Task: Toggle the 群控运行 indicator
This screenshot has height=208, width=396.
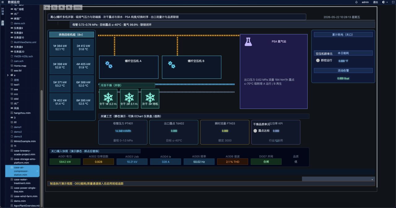Action: click(x=318, y=61)
